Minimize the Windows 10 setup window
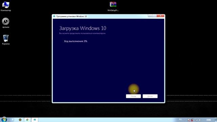This screenshot has height=122, width=217. point(150,16)
